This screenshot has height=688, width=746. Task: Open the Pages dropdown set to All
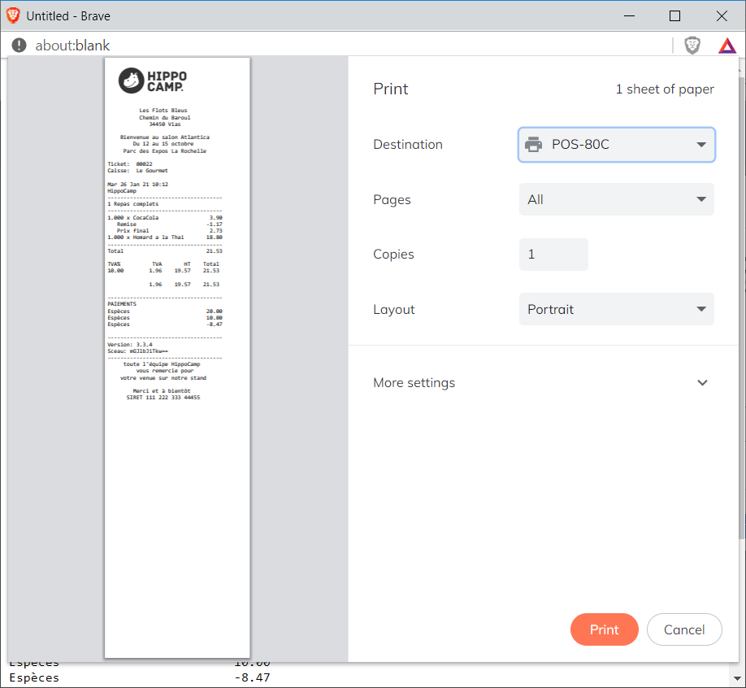pyautogui.click(x=617, y=199)
